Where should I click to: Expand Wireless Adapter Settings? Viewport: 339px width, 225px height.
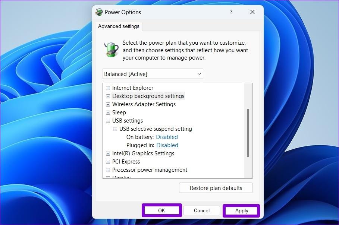click(108, 104)
